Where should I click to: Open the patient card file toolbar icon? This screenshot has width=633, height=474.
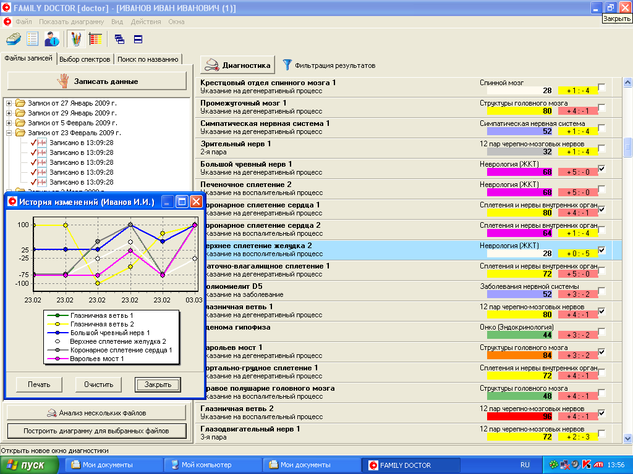coord(14,39)
